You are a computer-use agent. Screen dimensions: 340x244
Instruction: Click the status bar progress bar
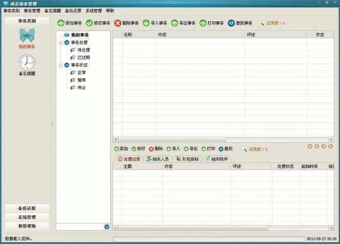coord(209,239)
